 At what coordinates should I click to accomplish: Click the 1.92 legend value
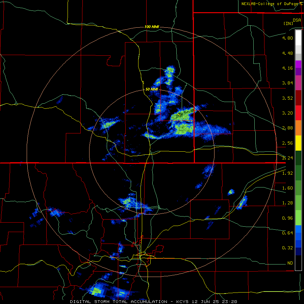pyautogui.click(x=287, y=173)
